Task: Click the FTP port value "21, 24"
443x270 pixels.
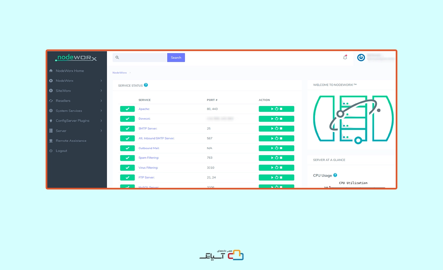Action: [x=211, y=177]
